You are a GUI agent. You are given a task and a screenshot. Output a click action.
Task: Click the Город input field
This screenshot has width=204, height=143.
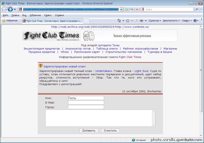tap(86, 107)
